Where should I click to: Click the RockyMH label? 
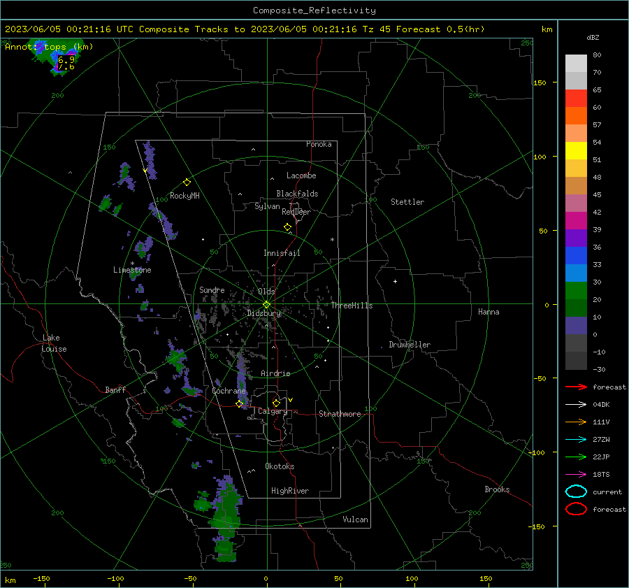click(x=185, y=196)
